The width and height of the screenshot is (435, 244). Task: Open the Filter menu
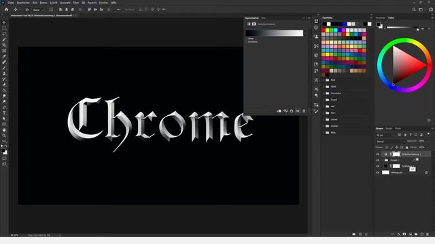[x=75, y=3]
